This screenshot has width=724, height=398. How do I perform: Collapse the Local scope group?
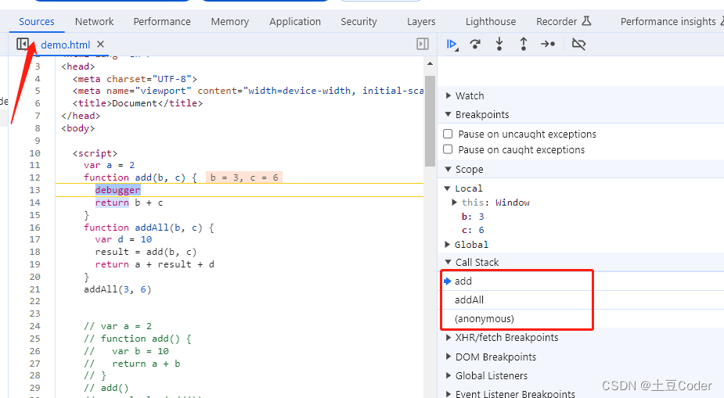[x=448, y=188]
